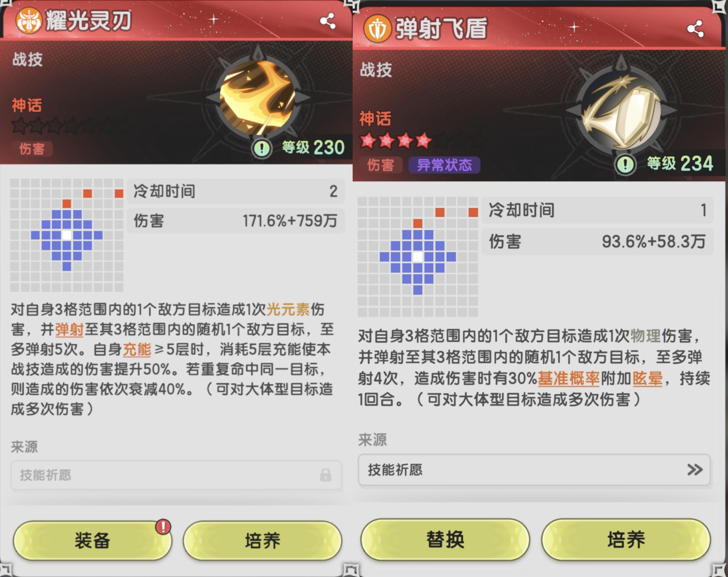Image resolution: width=728 pixels, height=577 pixels.
Task: Tap info icon beside 等级 234
Action: [x=625, y=165]
